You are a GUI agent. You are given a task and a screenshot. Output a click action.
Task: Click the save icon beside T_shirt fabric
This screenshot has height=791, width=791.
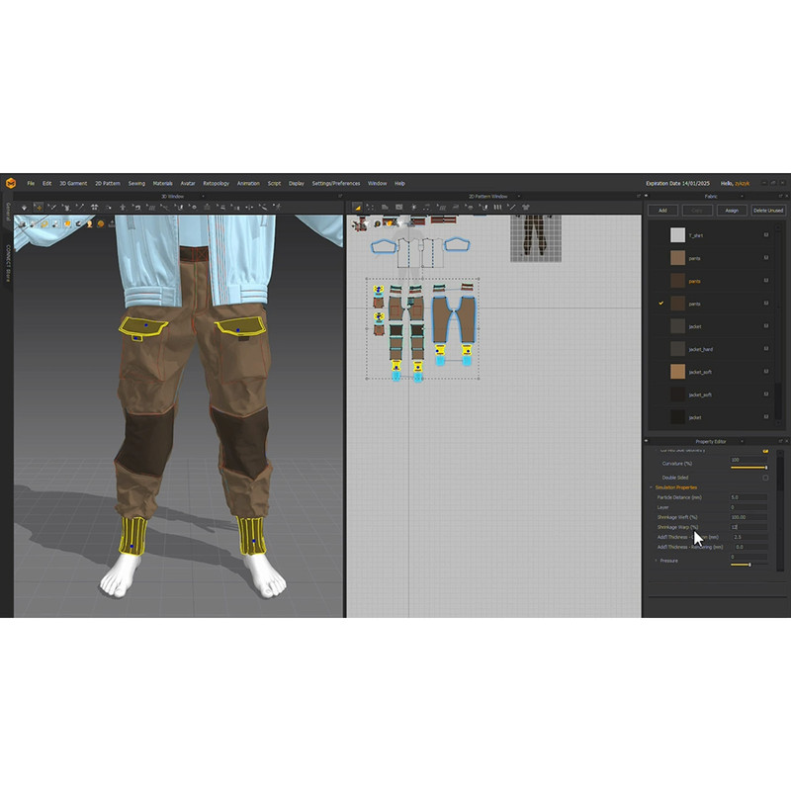[x=765, y=235]
